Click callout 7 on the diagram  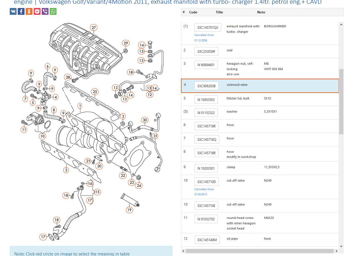25,99
